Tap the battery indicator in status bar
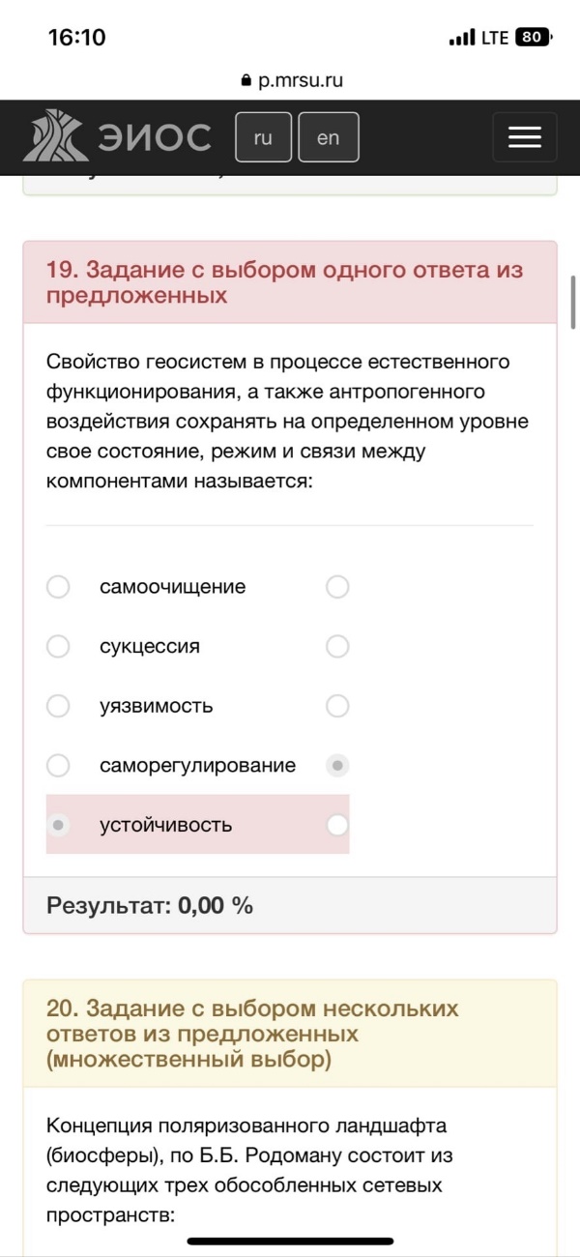 [533, 38]
